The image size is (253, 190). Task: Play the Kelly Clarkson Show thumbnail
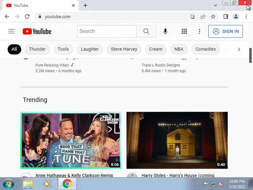[71, 140]
